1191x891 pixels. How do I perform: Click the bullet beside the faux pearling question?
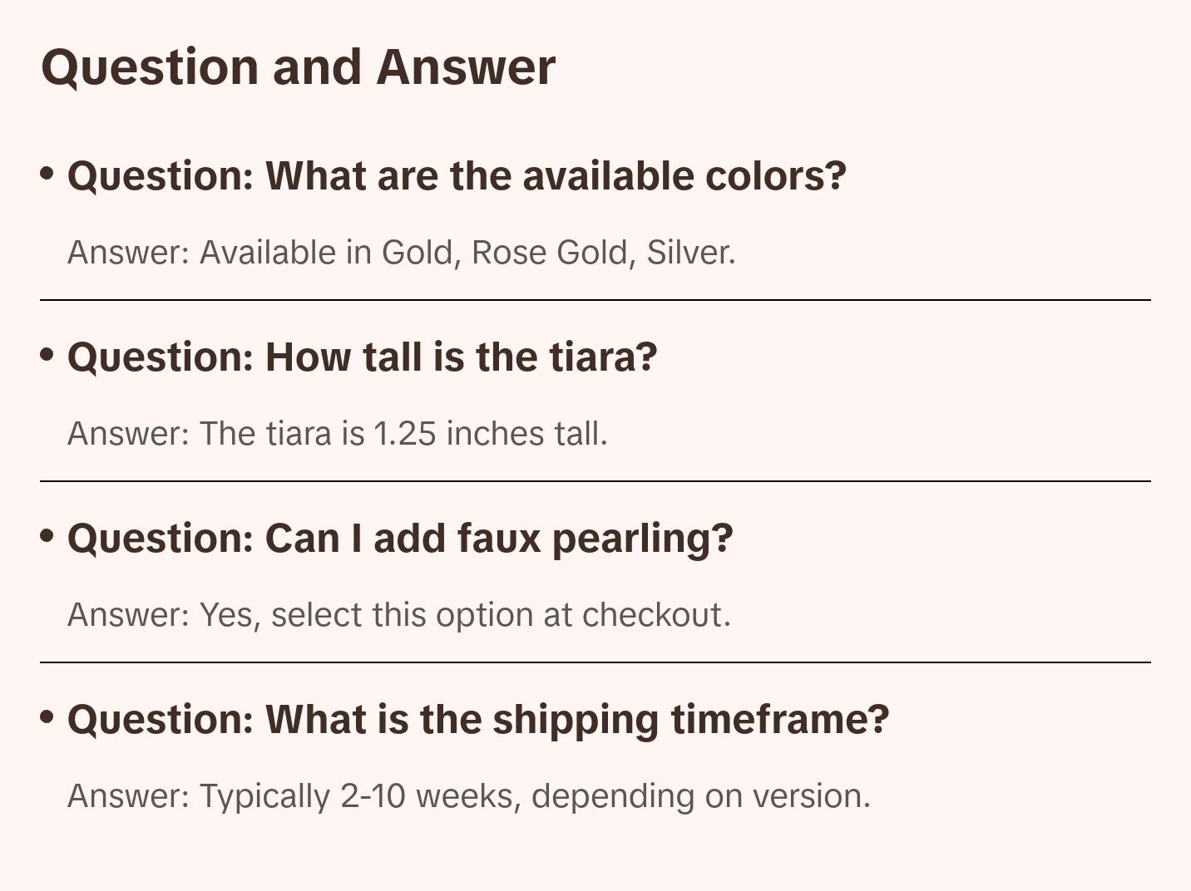click(x=47, y=535)
